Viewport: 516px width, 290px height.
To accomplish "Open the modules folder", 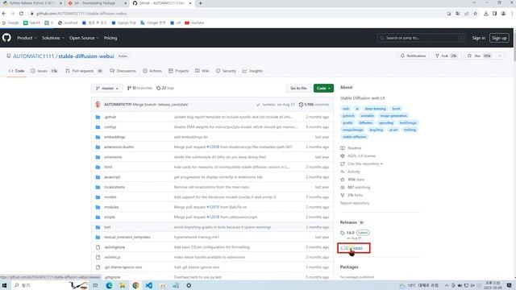I will (111, 207).
